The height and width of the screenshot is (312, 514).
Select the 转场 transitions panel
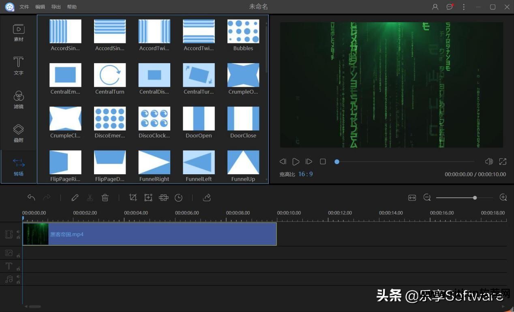pos(19,167)
